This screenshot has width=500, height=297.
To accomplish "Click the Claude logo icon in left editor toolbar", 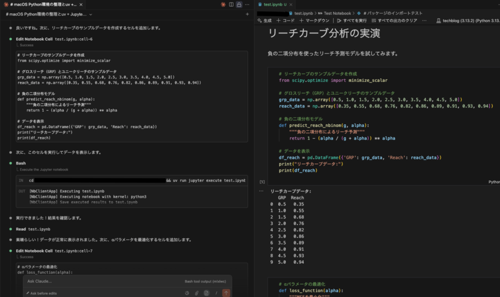I will click(223, 4).
